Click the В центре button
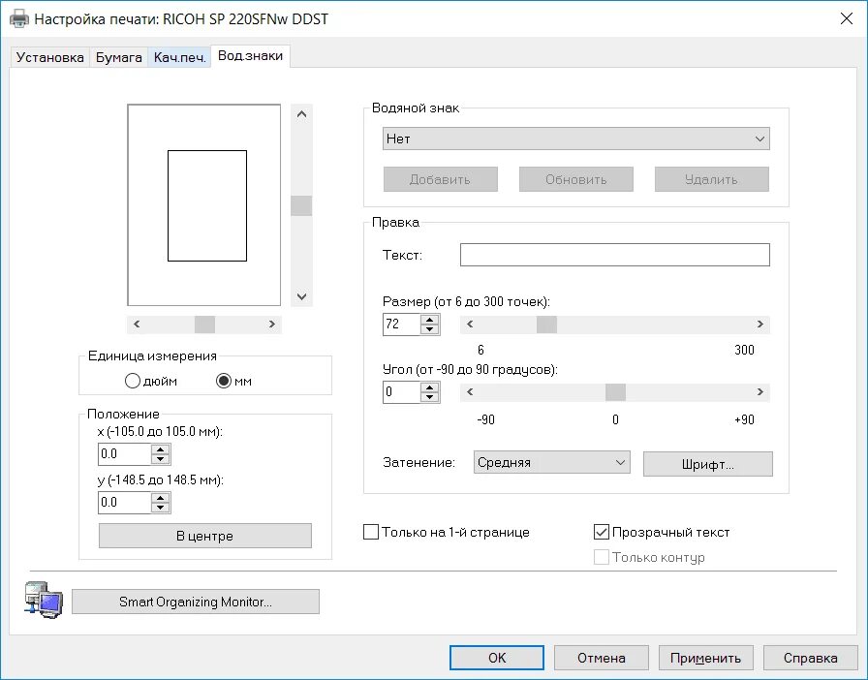Viewport: 868px width, 680px height. click(x=204, y=536)
